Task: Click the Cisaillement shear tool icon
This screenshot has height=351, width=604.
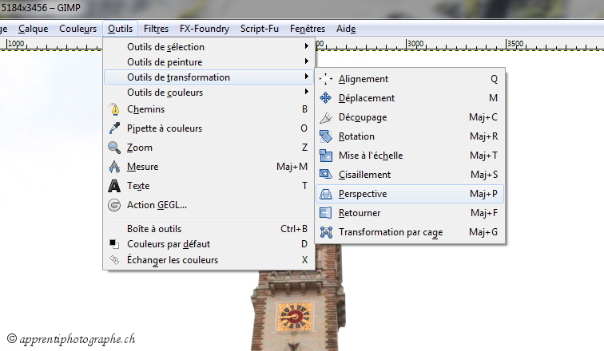Action: (325, 175)
